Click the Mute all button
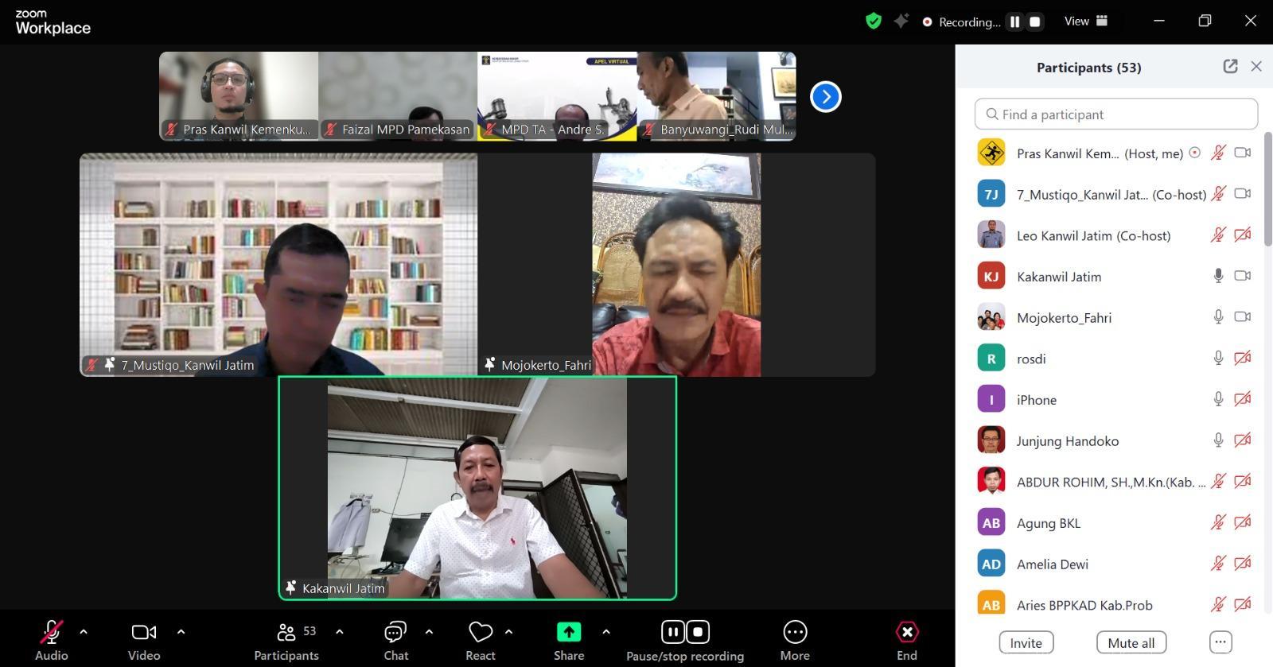The height and width of the screenshot is (667, 1273). pos(1131,642)
